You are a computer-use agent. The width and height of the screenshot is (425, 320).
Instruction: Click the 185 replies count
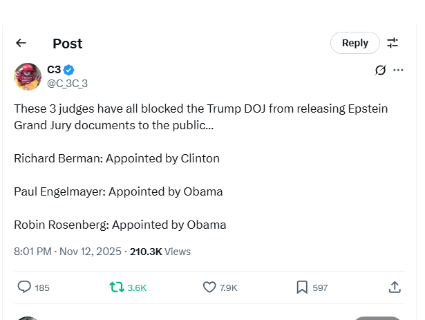(x=42, y=288)
